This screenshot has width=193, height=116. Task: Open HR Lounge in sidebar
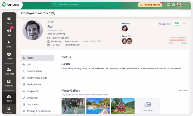9,70
